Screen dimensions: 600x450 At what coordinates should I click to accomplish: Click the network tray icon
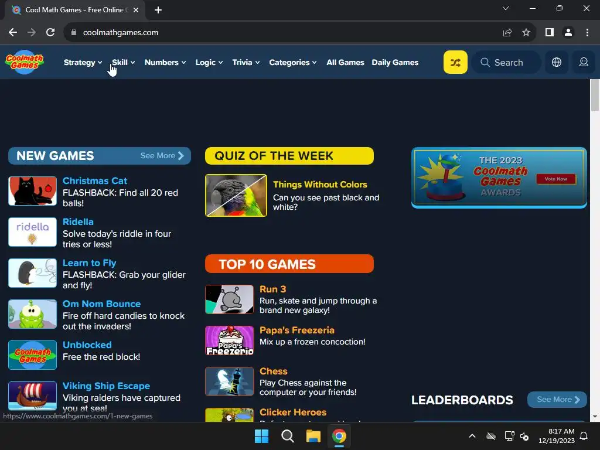click(509, 436)
